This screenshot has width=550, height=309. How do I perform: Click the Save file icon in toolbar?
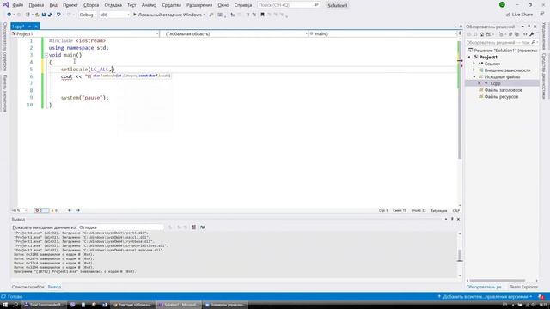pyautogui.click(x=44, y=15)
